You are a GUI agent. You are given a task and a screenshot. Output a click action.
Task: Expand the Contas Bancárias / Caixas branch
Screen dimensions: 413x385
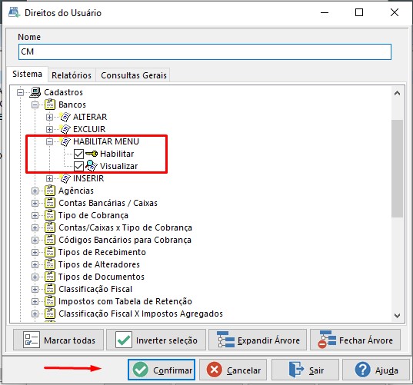point(35,203)
